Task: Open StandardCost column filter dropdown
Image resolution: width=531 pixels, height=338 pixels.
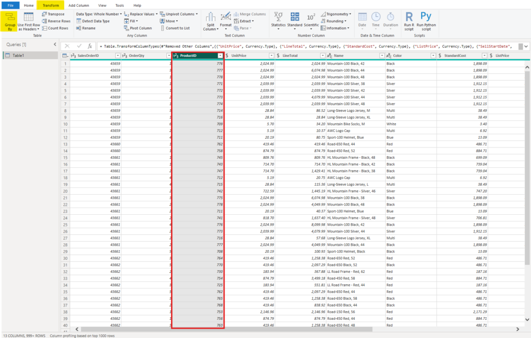Action: tap(484, 55)
